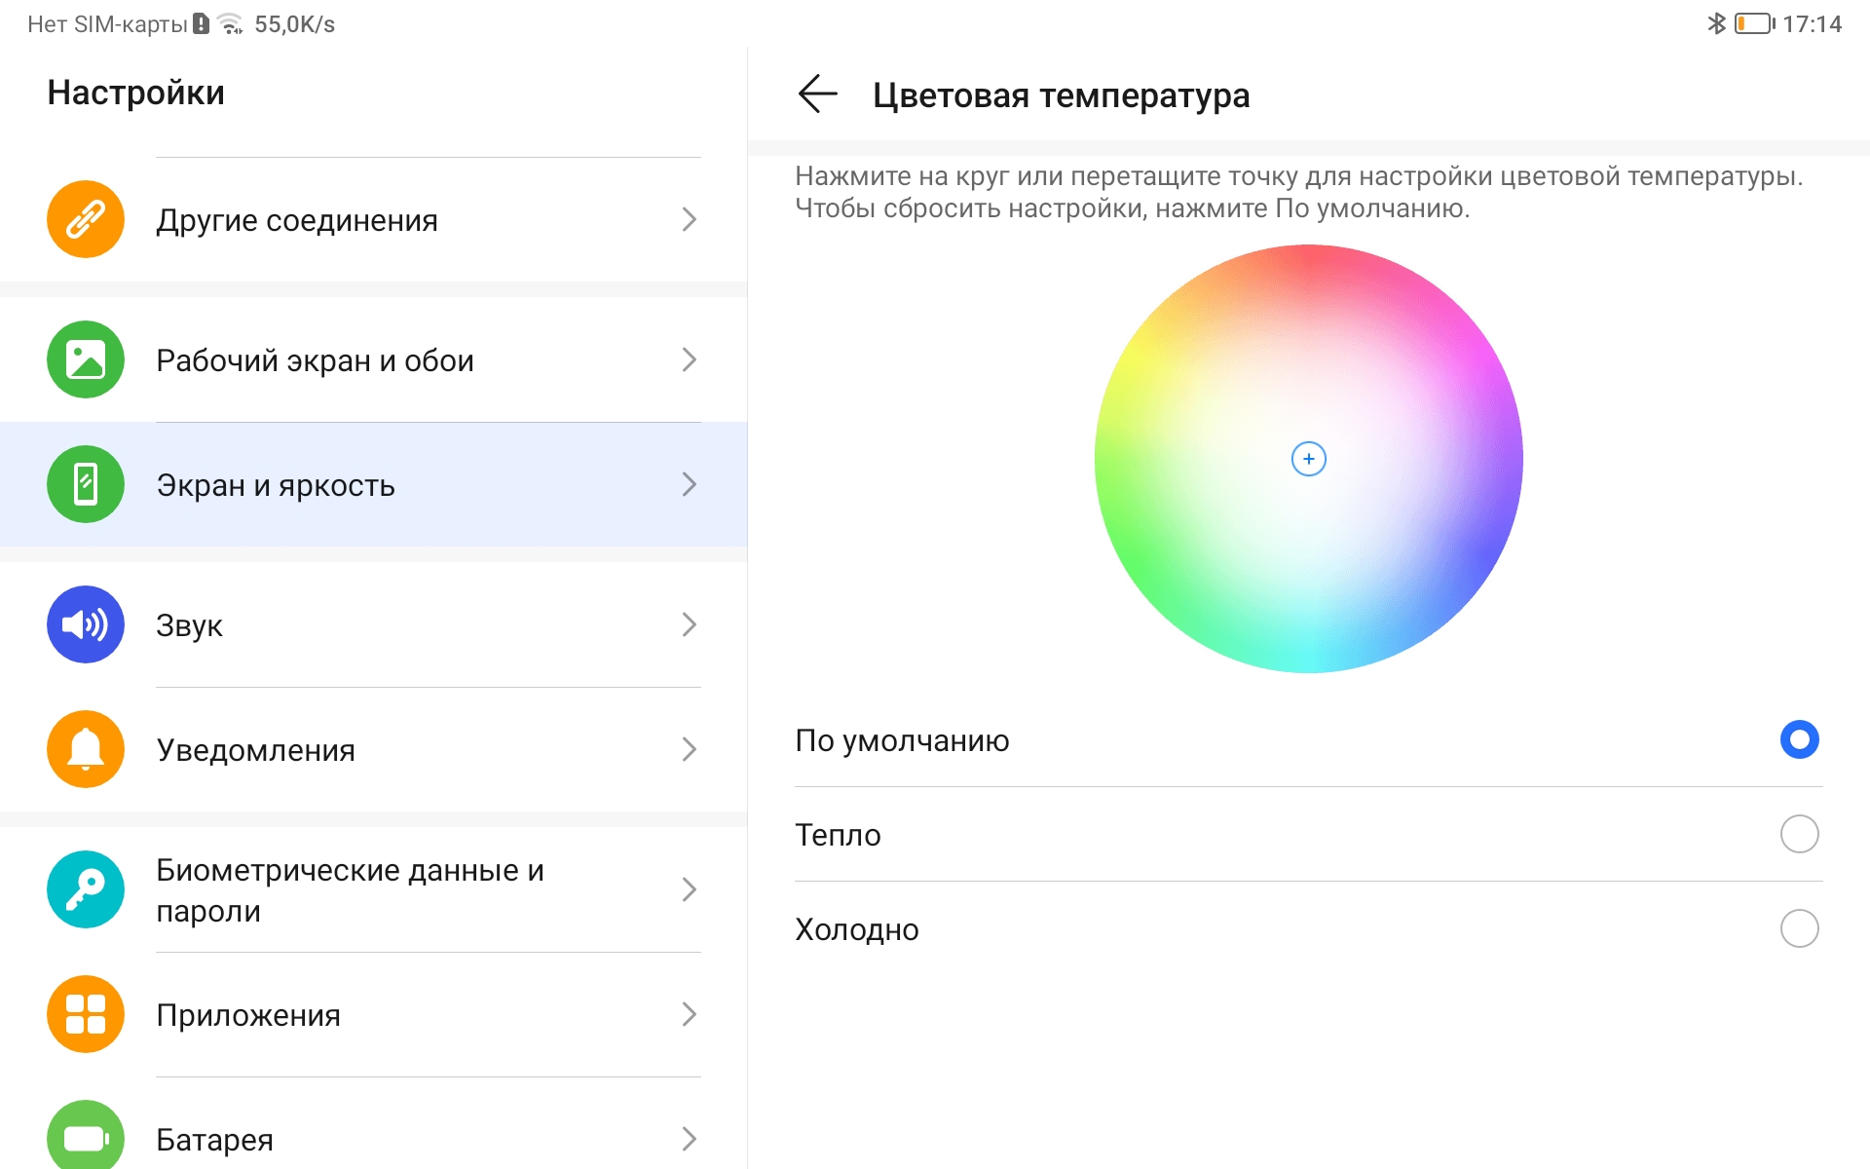Open Экран и яркость settings
Screen dimensions: 1870x1169
[x=374, y=484]
